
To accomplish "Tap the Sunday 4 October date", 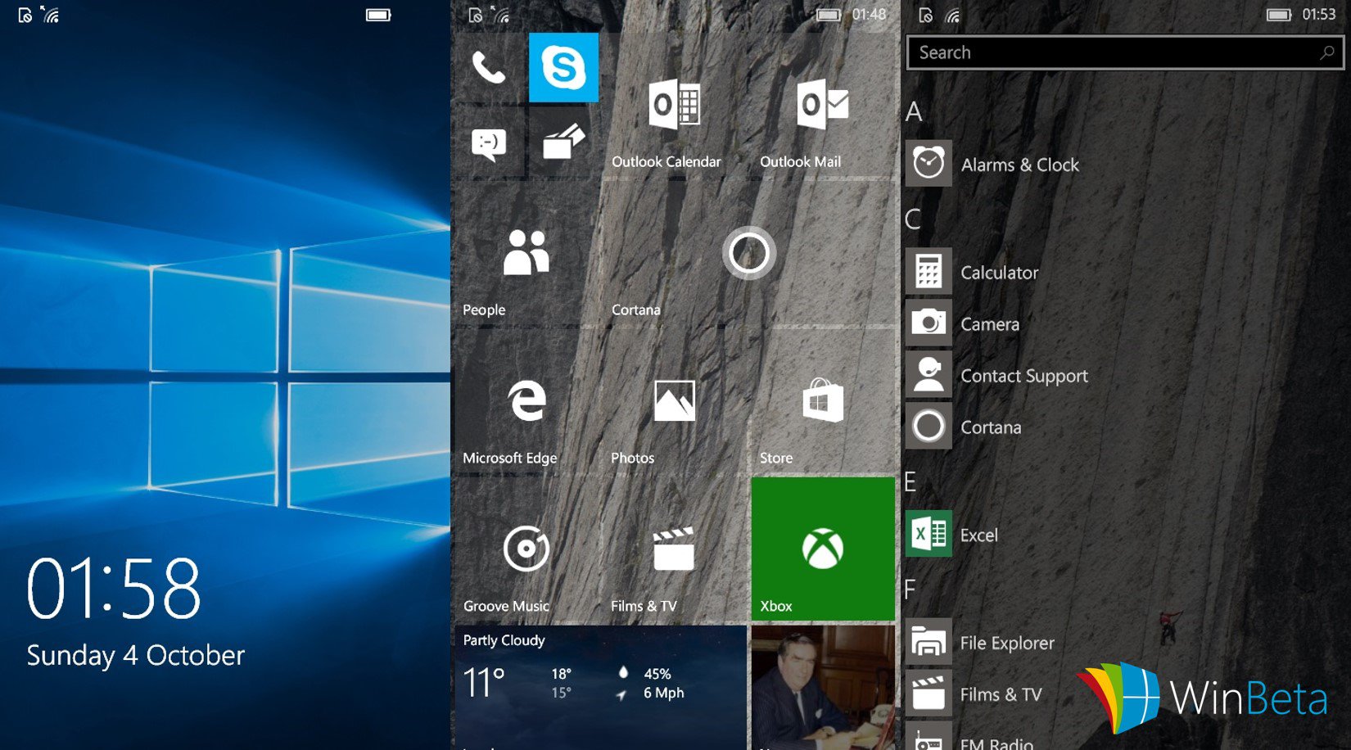I will click(136, 655).
